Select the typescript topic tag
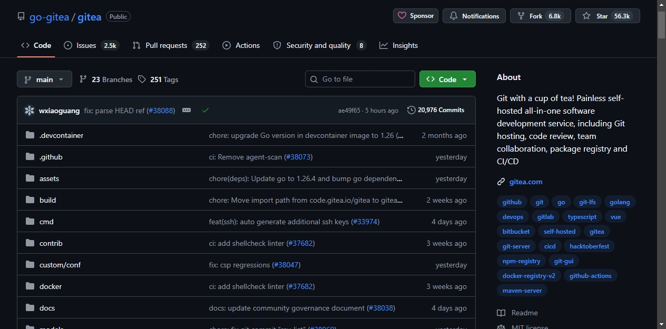 pyautogui.click(x=582, y=217)
